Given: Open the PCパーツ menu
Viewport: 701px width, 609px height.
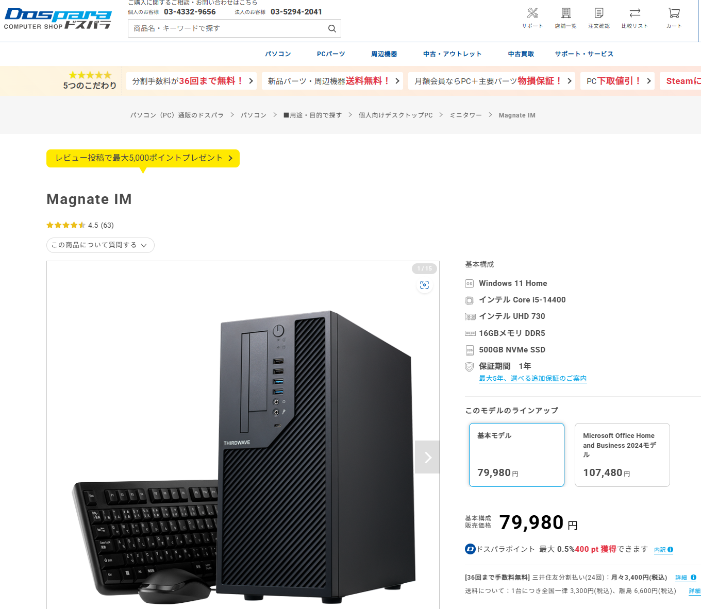Looking at the screenshot, I should 331,54.
